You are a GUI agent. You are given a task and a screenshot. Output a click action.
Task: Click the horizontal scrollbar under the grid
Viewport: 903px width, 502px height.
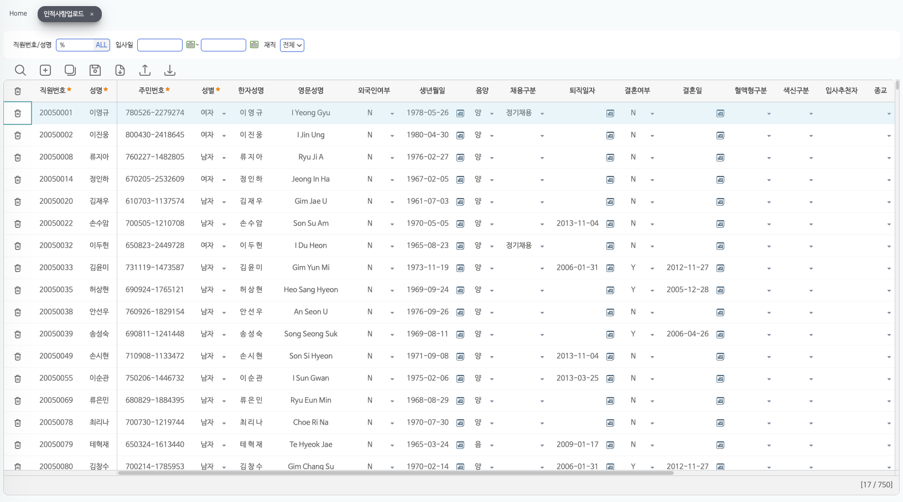[x=395, y=473]
